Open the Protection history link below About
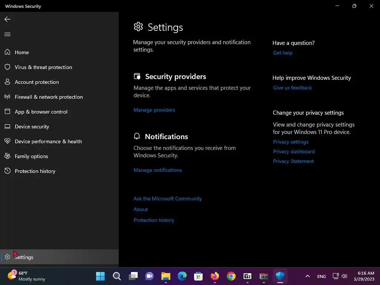 tap(154, 220)
